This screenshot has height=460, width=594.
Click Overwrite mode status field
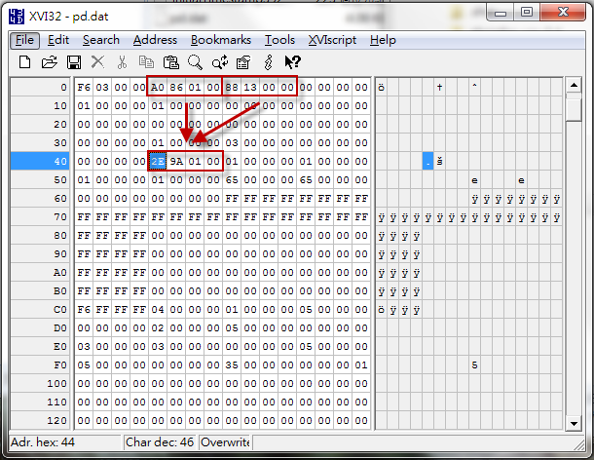(225, 442)
